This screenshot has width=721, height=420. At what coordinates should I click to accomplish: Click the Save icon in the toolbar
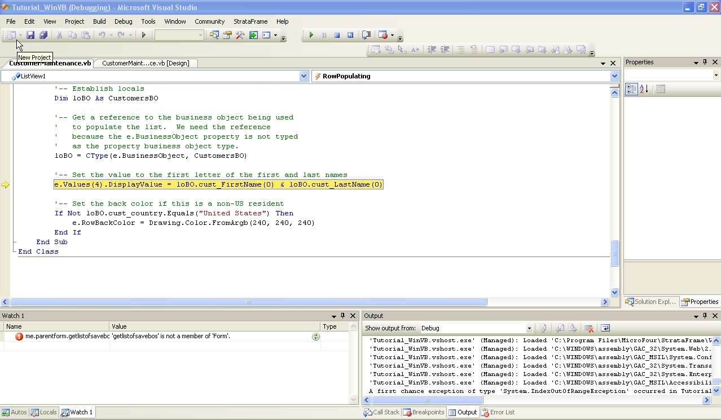click(x=30, y=35)
